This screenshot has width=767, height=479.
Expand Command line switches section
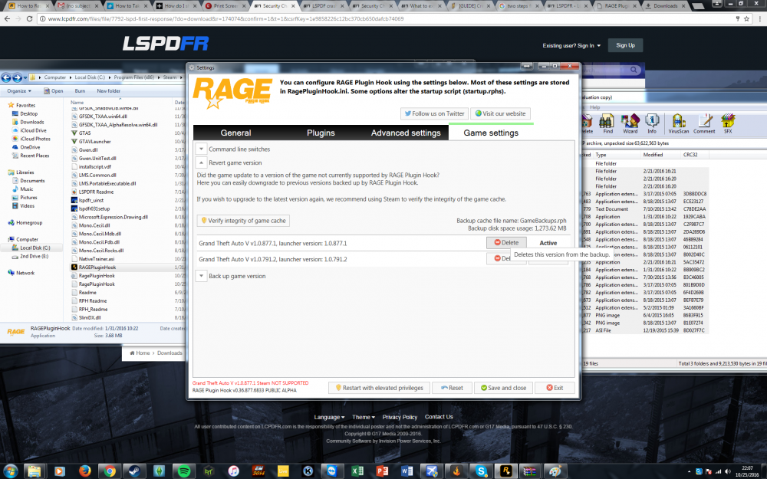(201, 149)
